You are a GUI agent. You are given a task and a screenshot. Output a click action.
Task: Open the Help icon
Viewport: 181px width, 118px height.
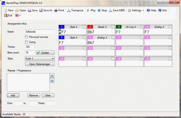click(x=148, y=10)
